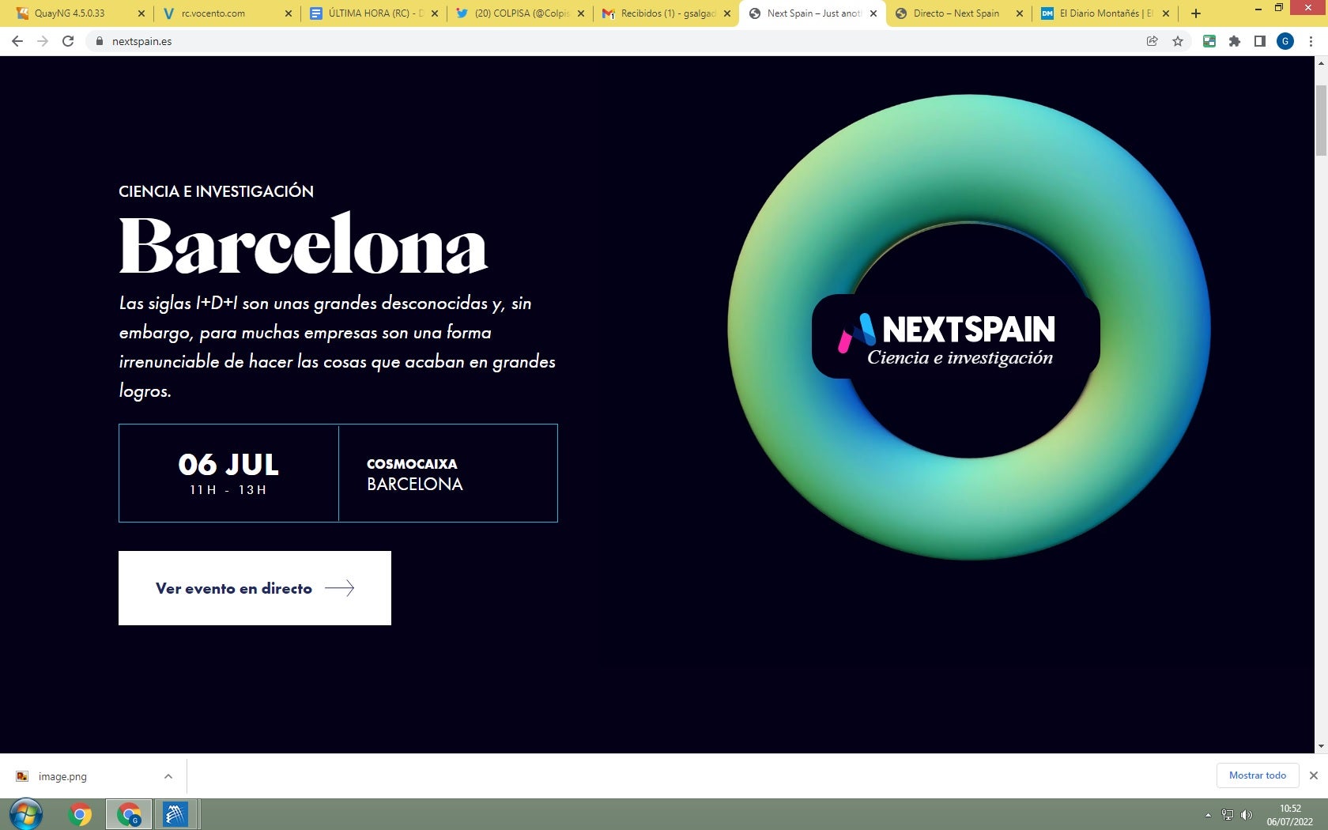Reload the page with the refresh icon
This screenshot has height=830, width=1328.
[x=66, y=41]
